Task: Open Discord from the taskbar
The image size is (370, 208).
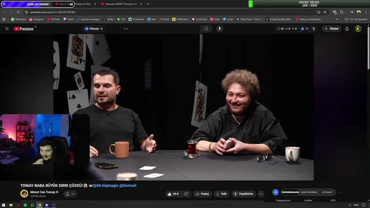Action: 47,205
